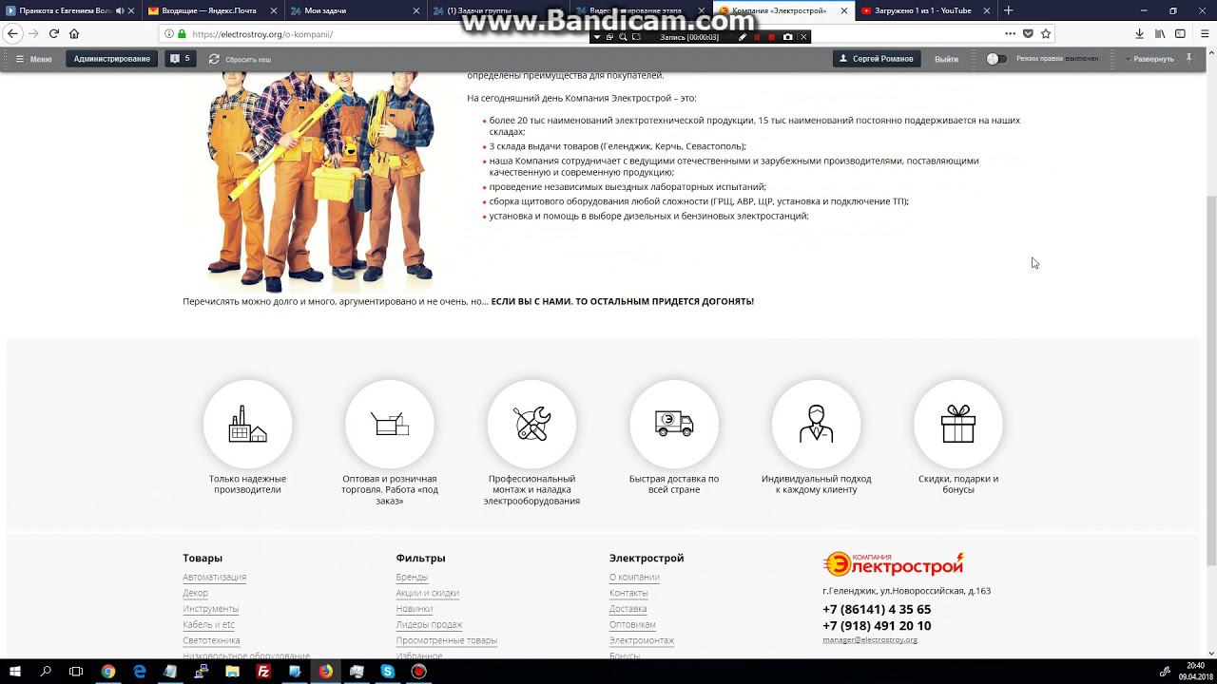Open the Просмотренные товары link
1217x684 pixels.
pos(446,640)
